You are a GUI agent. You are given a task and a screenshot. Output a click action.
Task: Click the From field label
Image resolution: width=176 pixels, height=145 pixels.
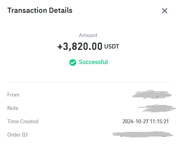pos(13,95)
